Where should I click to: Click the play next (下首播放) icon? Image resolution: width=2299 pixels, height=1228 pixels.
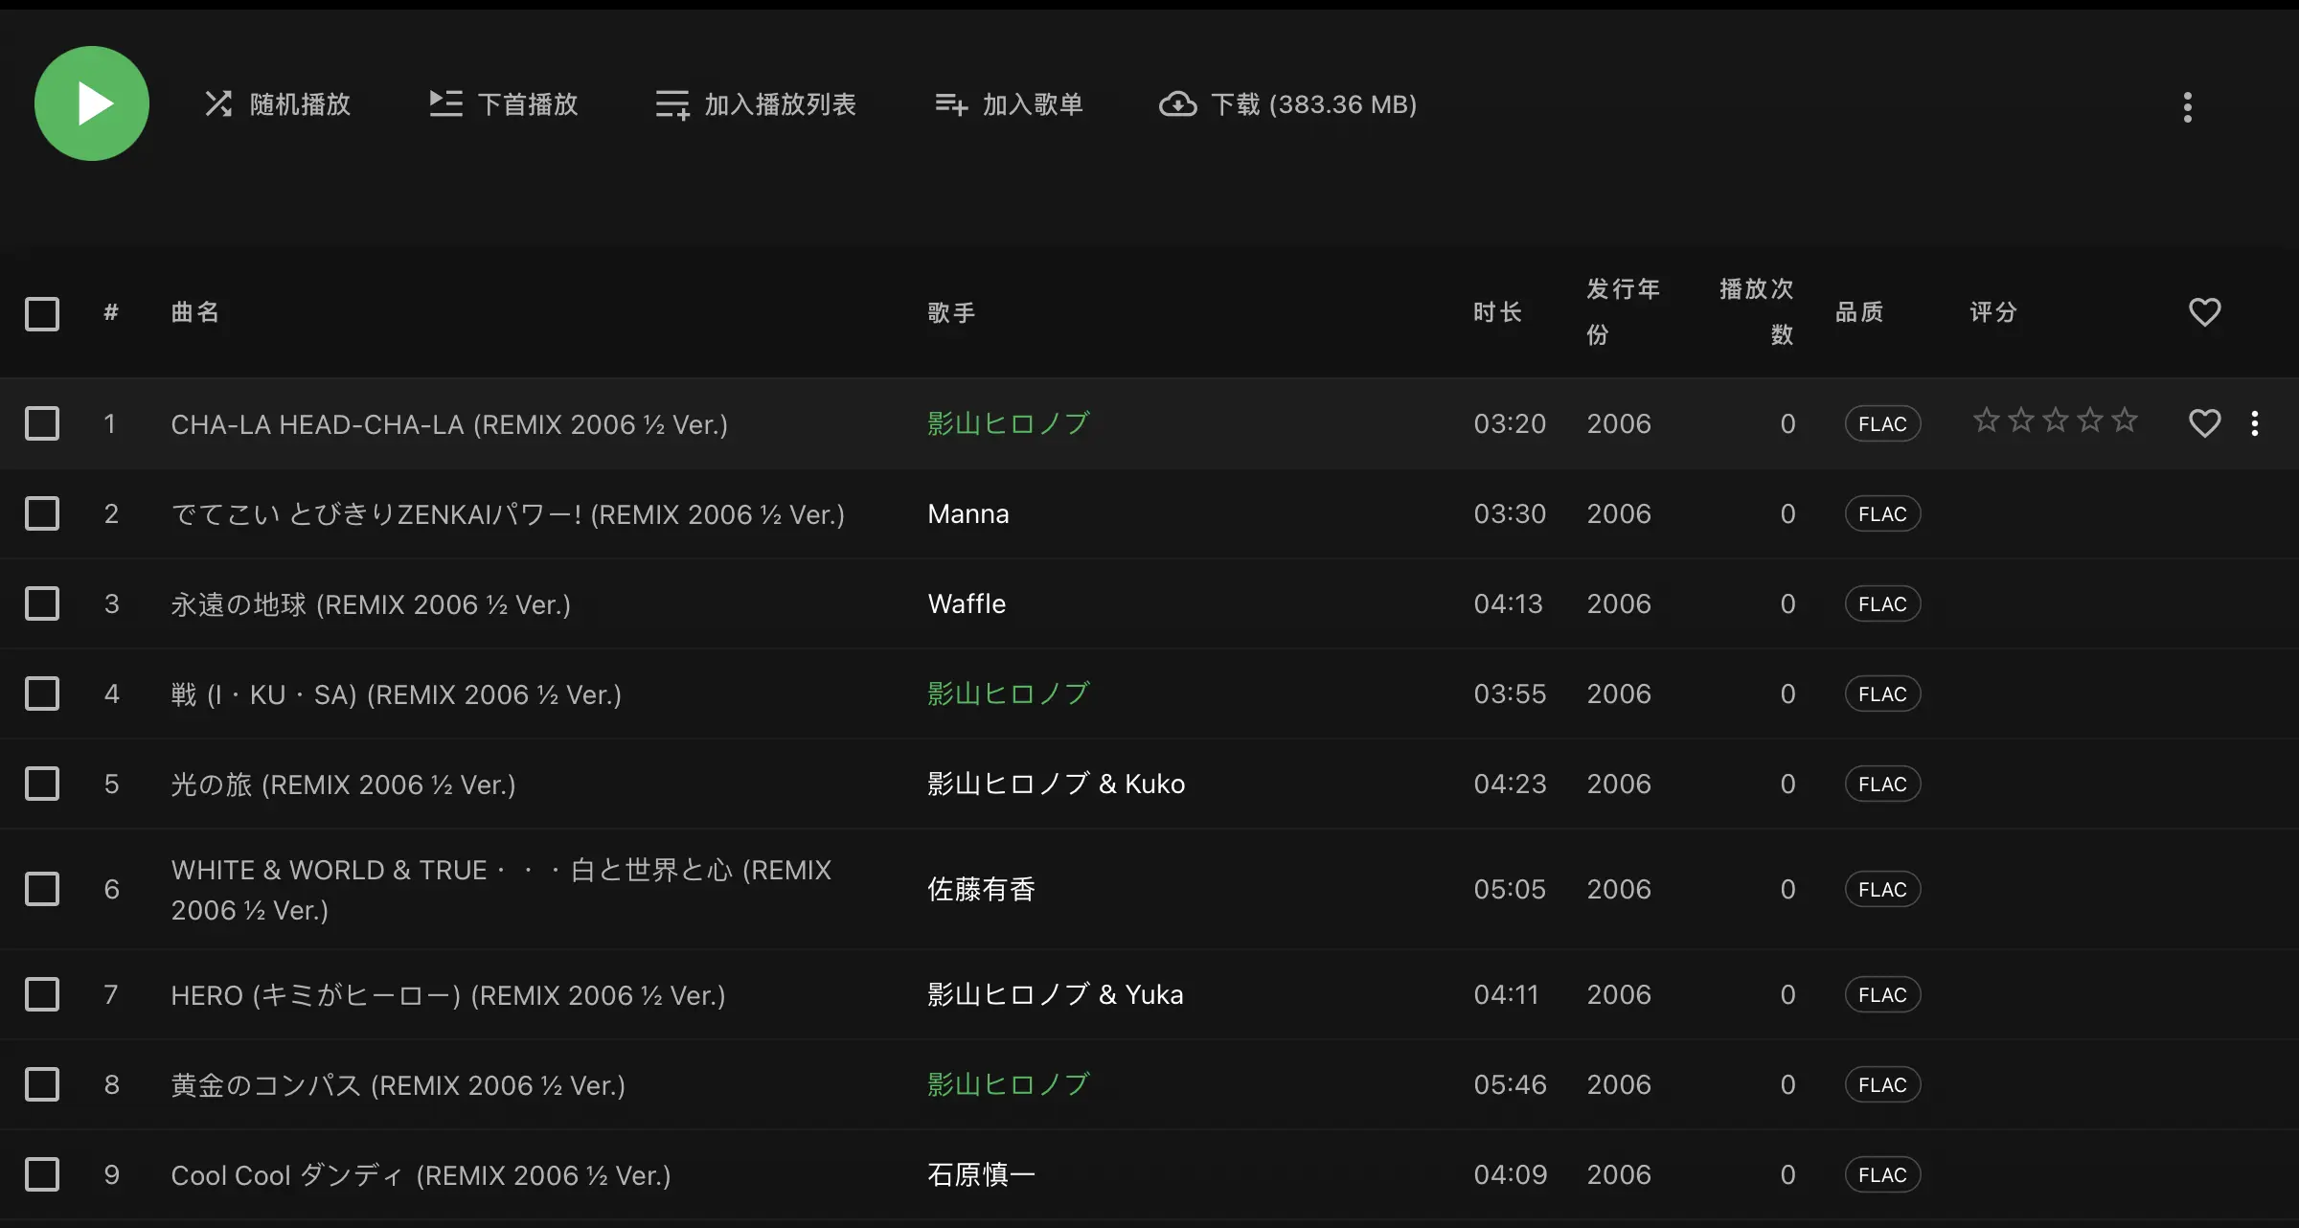pyautogui.click(x=444, y=103)
